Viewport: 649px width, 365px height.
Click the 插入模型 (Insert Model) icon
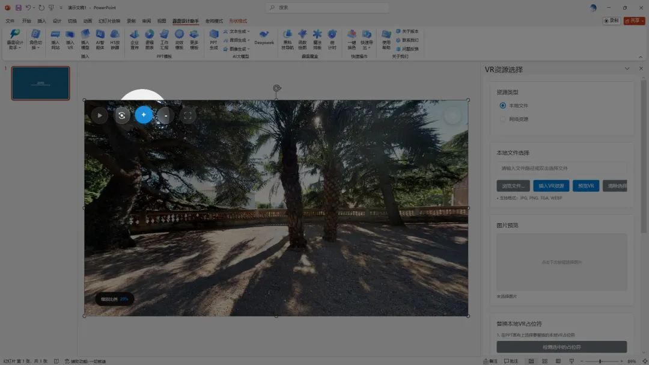(85, 39)
